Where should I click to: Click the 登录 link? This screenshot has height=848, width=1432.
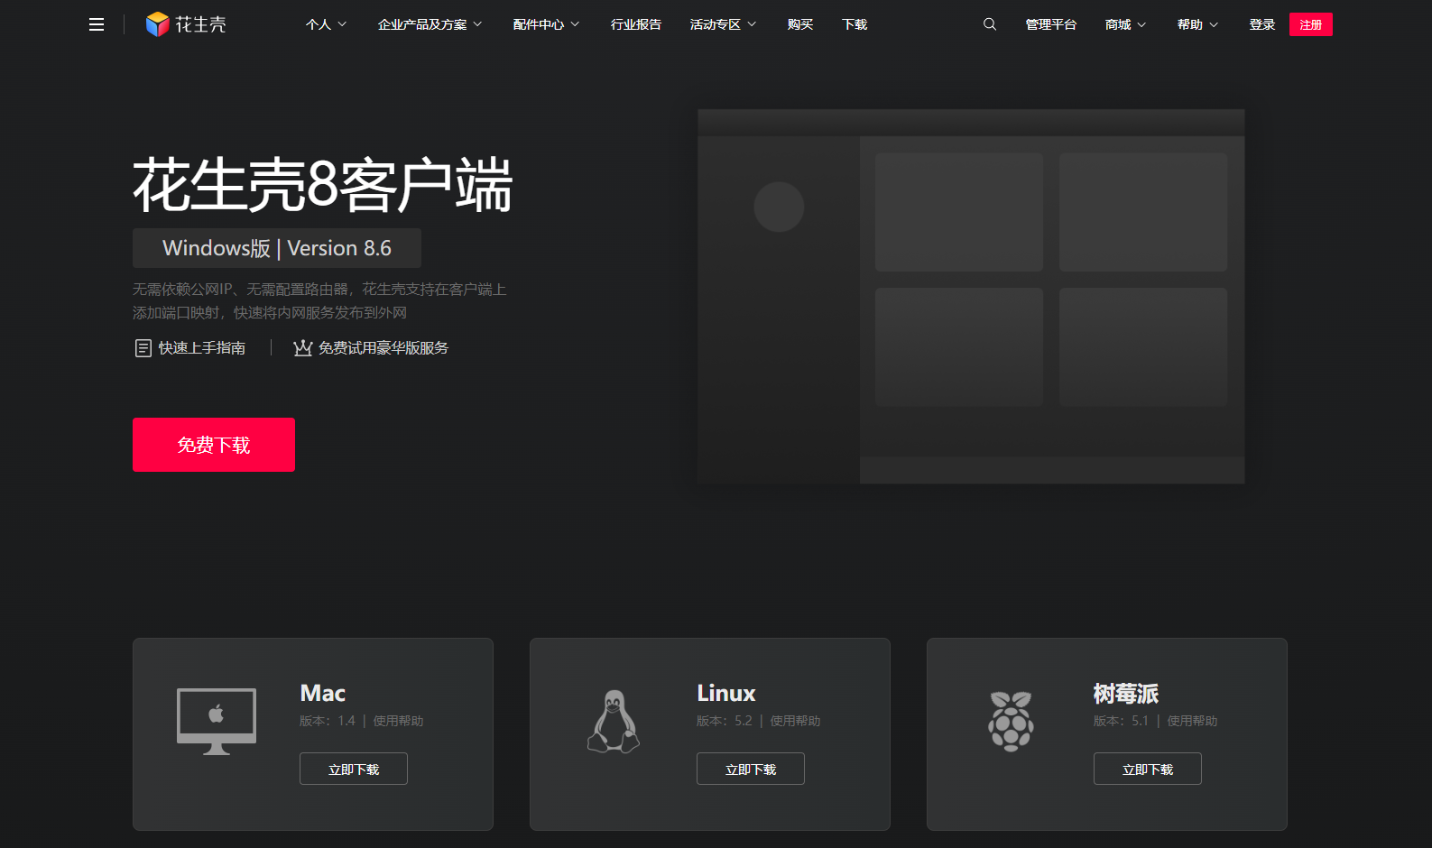point(1262,24)
